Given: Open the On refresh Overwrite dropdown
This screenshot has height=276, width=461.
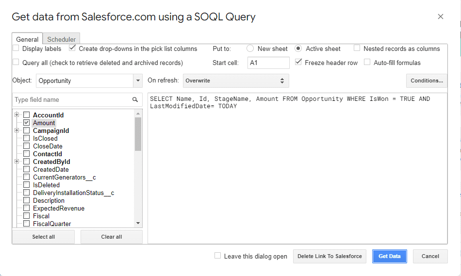Looking at the screenshot, I should point(235,81).
